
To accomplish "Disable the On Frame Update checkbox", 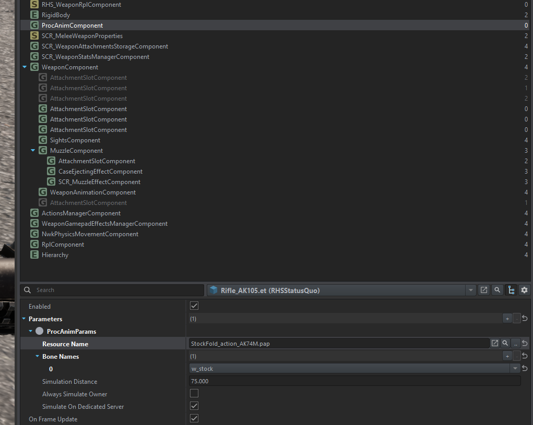I will pyautogui.click(x=194, y=419).
